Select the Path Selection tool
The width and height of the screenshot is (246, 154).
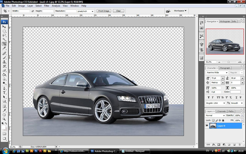click(x=4, y=97)
